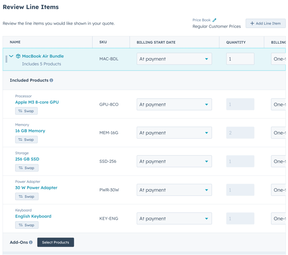Open billing start date dropdown for English Keyboard
288x255 pixels.
click(174, 219)
